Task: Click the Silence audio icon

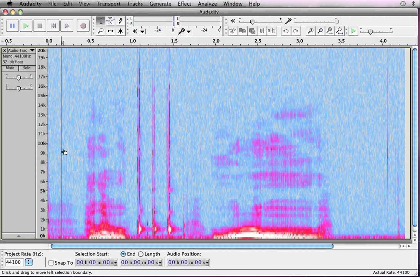Action: coord(271,31)
